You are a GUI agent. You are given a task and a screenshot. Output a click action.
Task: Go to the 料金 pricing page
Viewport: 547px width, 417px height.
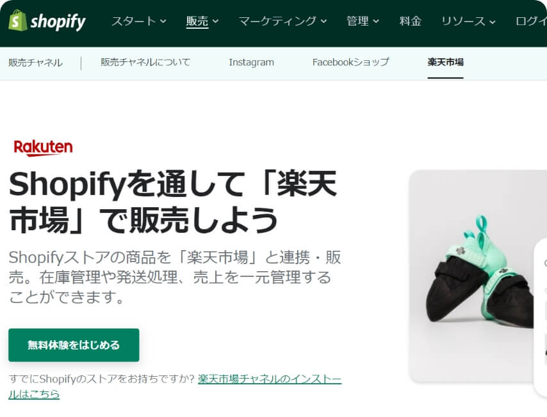[x=410, y=21]
